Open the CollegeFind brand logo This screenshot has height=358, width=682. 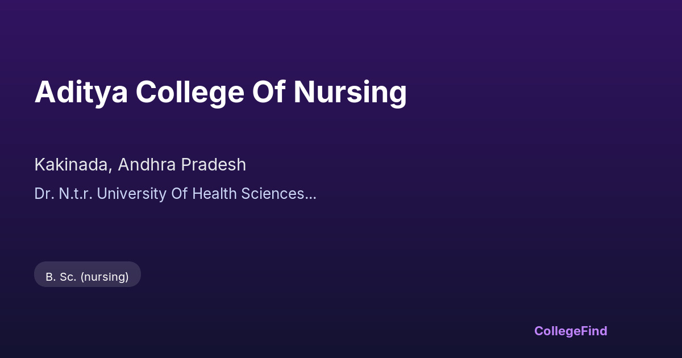pyautogui.click(x=570, y=331)
